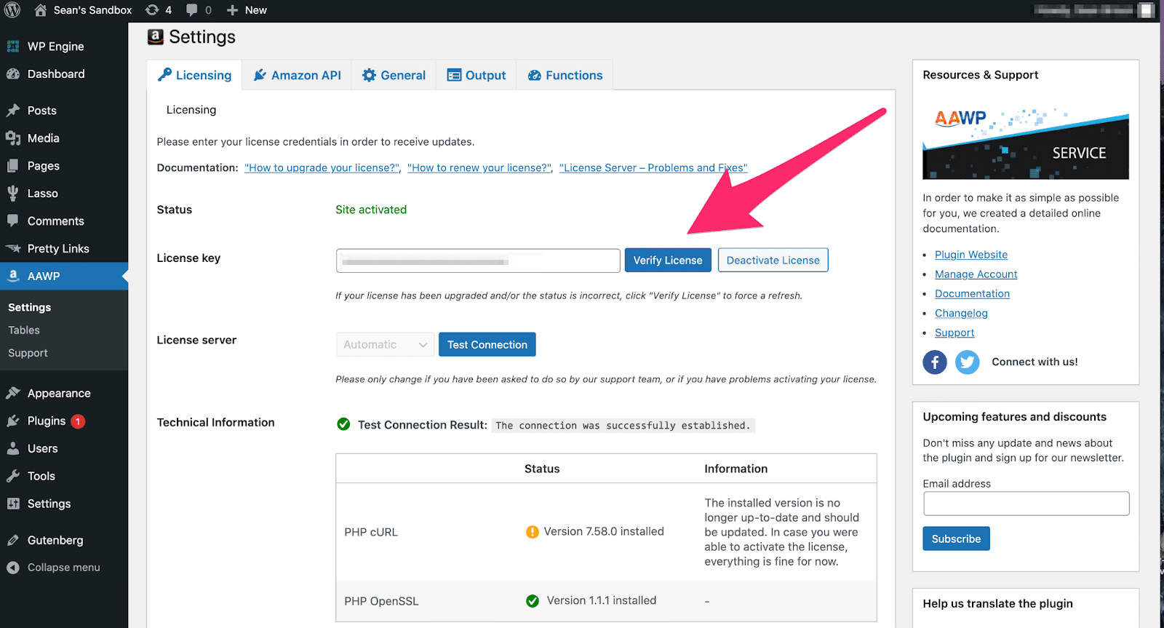Click the plus New icon
This screenshot has width=1164, height=628.
(x=232, y=10)
